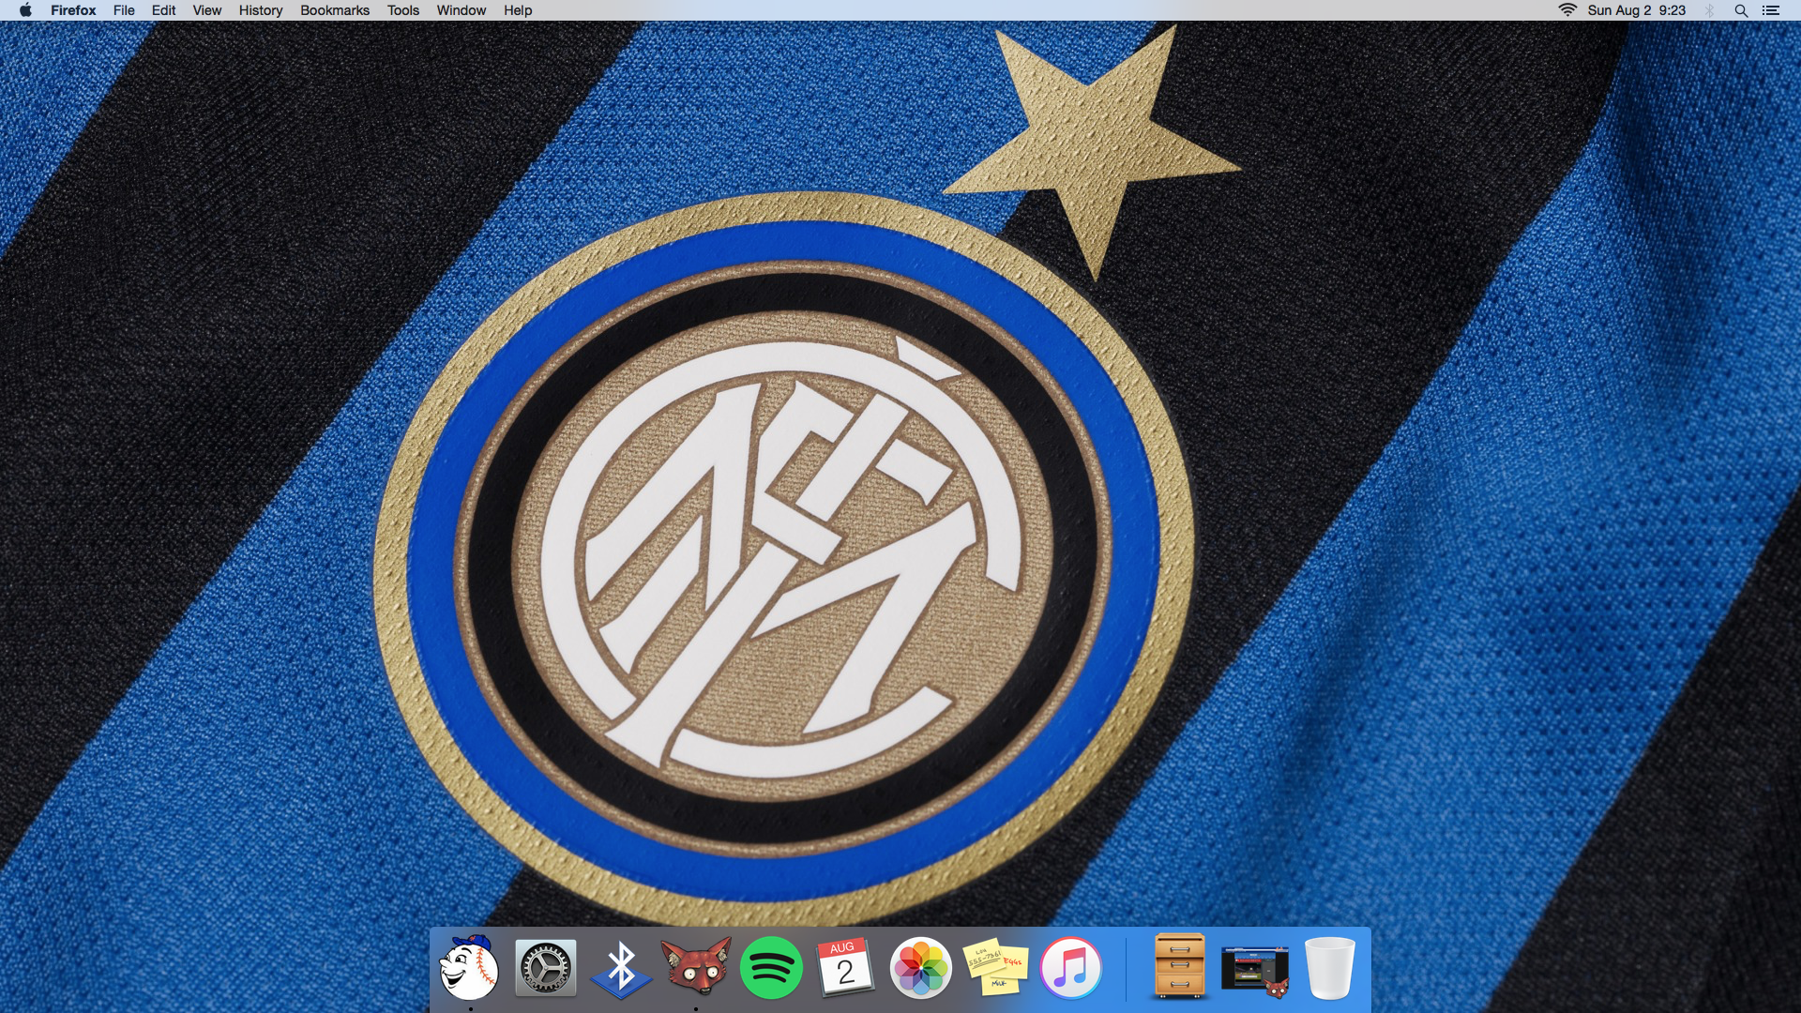Open Spotlight search magnifier
The width and height of the screenshot is (1801, 1013).
pos(1741,10)
